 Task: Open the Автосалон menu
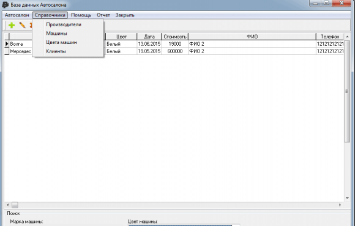(x=17, y=15)
